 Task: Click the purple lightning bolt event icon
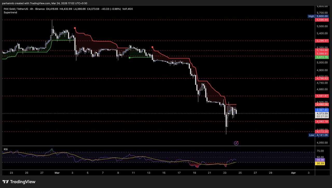pos(236,143)
